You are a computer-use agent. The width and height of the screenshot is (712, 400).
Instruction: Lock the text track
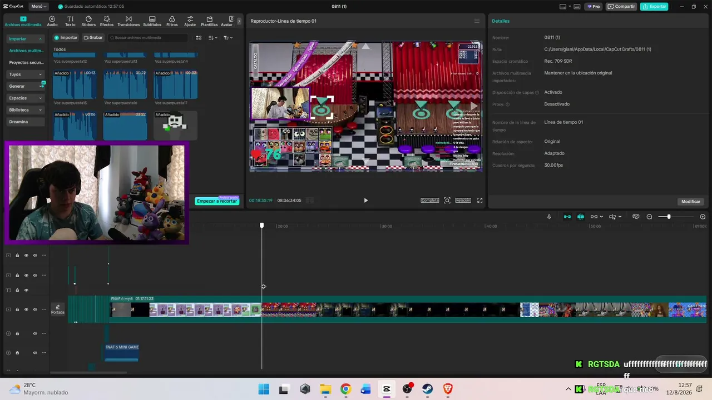(17, 290)
